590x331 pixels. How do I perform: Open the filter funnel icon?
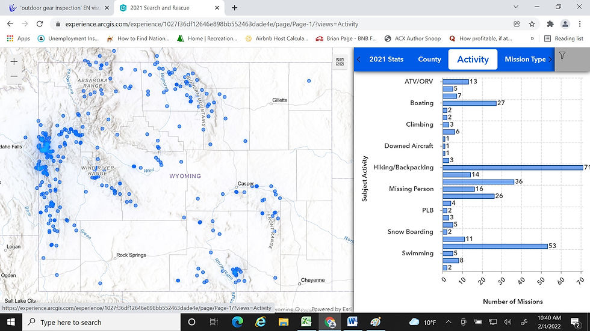pyautogui.click(x=562, y=56)
